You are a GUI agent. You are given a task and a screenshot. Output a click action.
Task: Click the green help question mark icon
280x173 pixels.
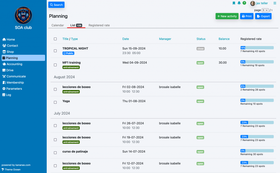pos(244,3)
